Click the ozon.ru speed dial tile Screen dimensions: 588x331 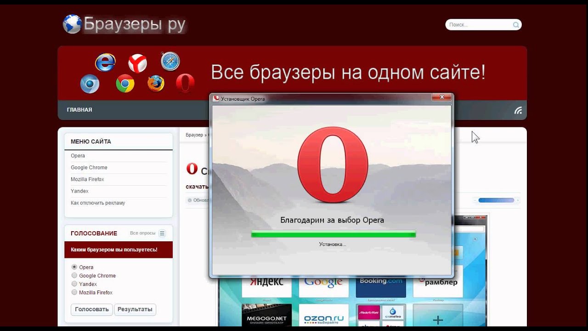[x=324, y=316]
